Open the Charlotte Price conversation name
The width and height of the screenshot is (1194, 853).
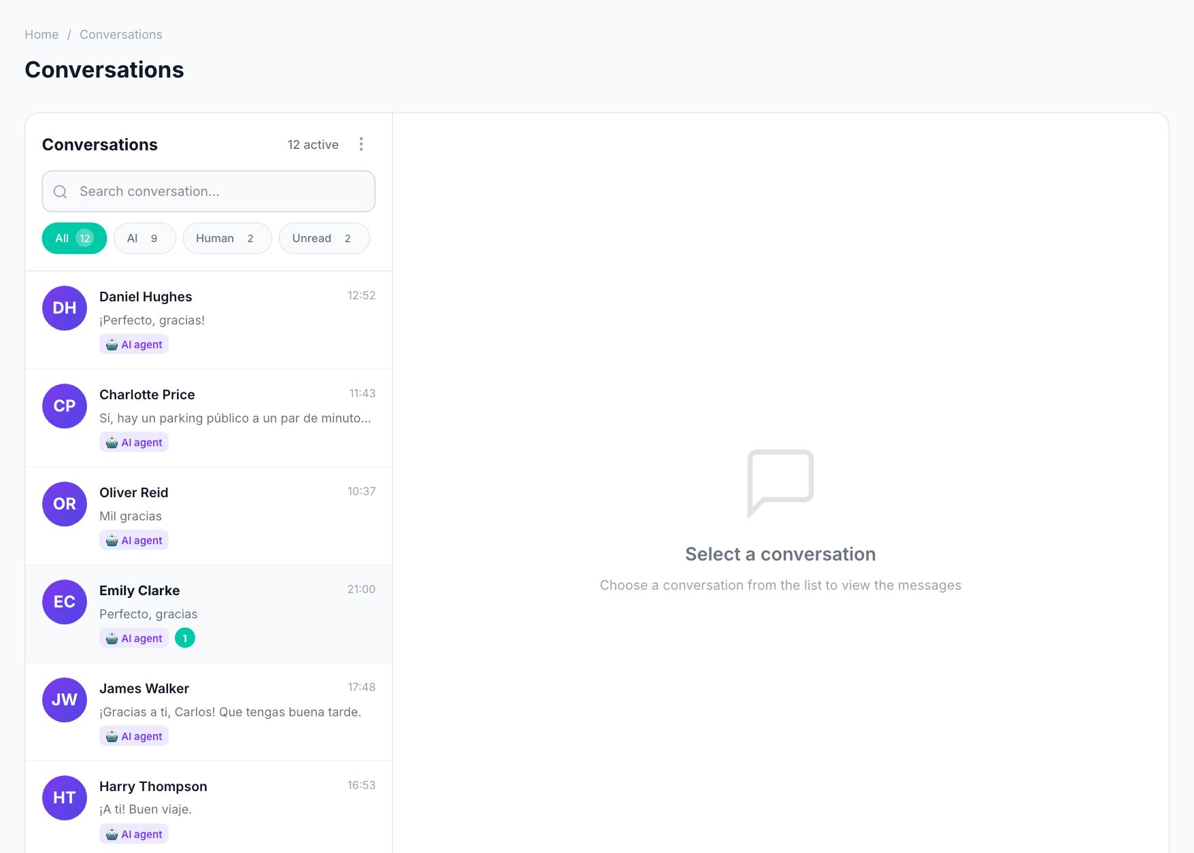click(147, 395)
